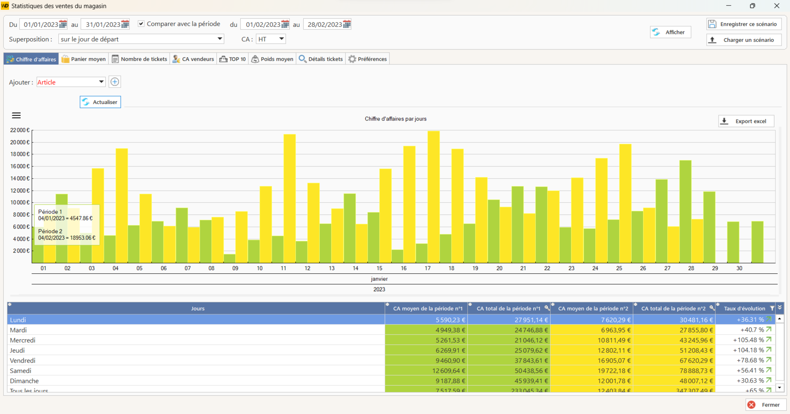
Task: Click filter icon in Taux d'évolution column
Action: click(772, 308)
